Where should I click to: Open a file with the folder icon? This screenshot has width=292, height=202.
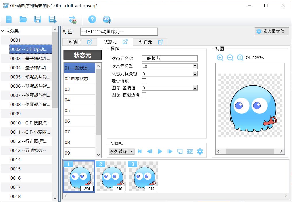(23, 20)
